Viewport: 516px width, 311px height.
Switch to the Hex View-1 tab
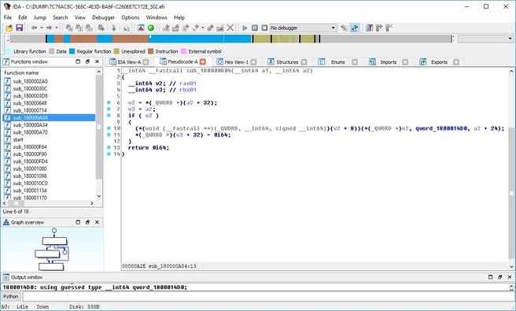point(236,62)
